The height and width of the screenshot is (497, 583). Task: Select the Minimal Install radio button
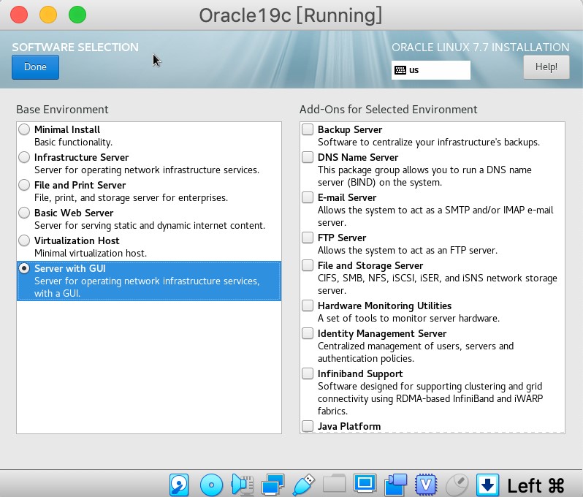24,129
